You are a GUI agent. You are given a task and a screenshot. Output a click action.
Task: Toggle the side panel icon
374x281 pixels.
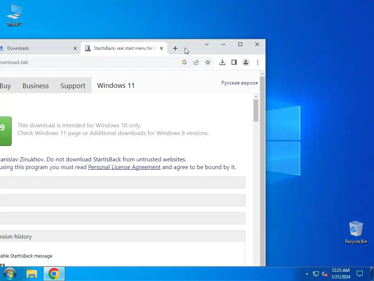tap(234, 62)
